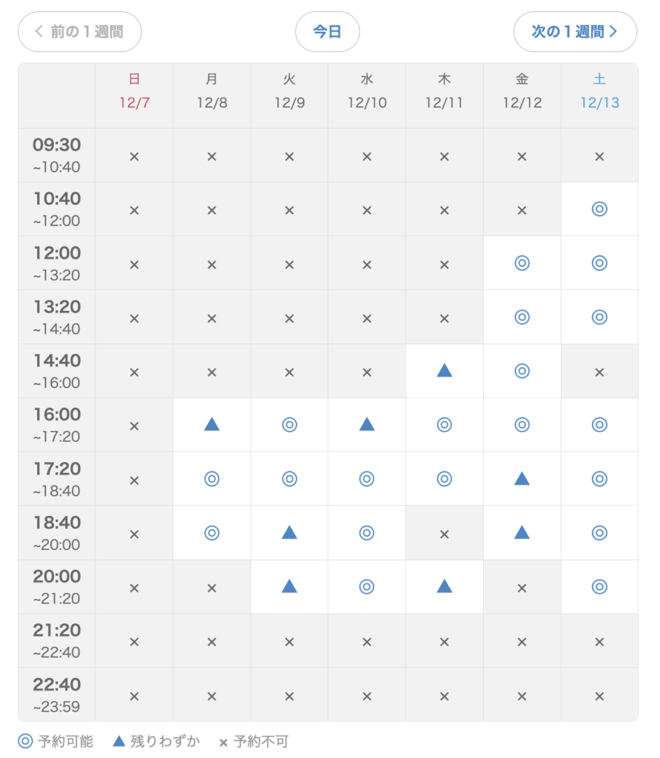This screenshot has width=660, height=758.
Task: Click the Saturday 12/13 column header
Action: [599, 91]
